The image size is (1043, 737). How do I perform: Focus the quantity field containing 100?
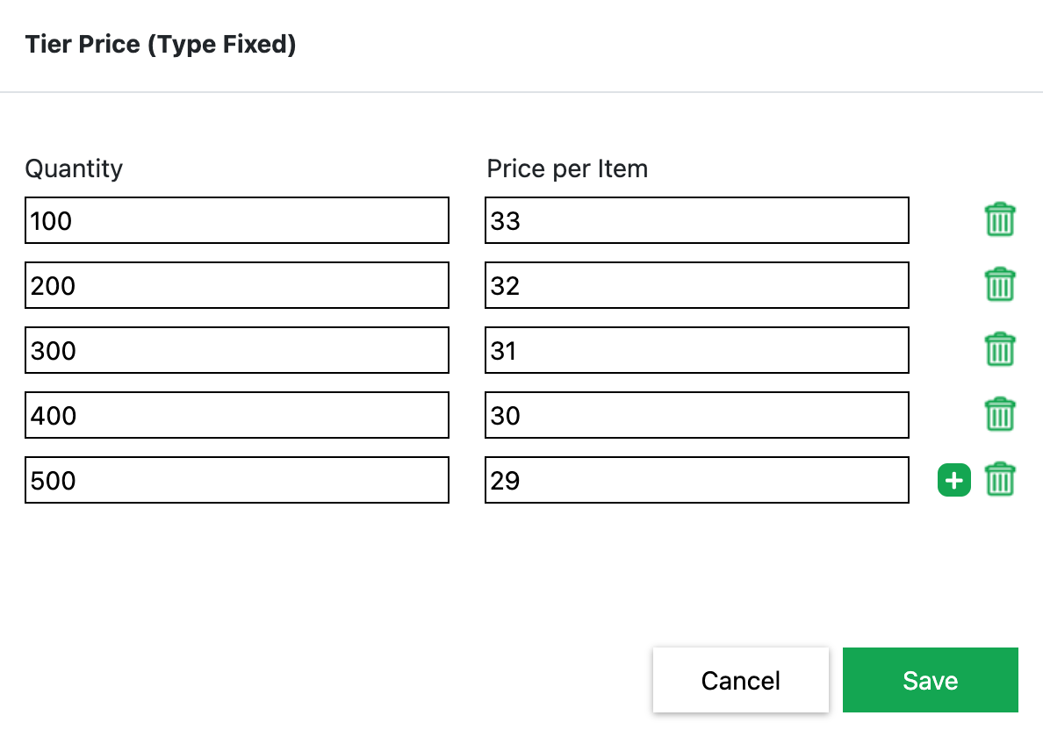coord(237,220)
